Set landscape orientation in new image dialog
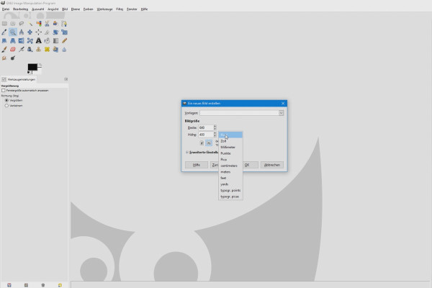 coord(209,143)
